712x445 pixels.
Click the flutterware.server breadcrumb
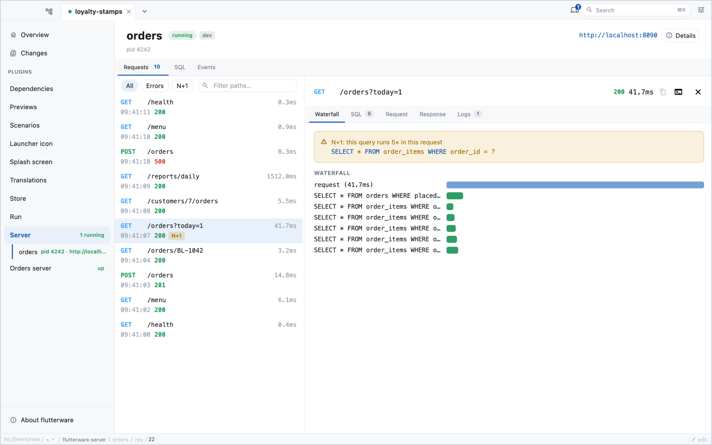pos(84,439)
